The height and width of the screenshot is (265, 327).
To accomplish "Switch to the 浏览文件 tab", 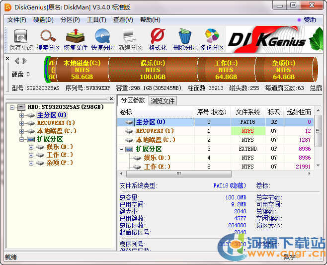I will tap(163, 101).
